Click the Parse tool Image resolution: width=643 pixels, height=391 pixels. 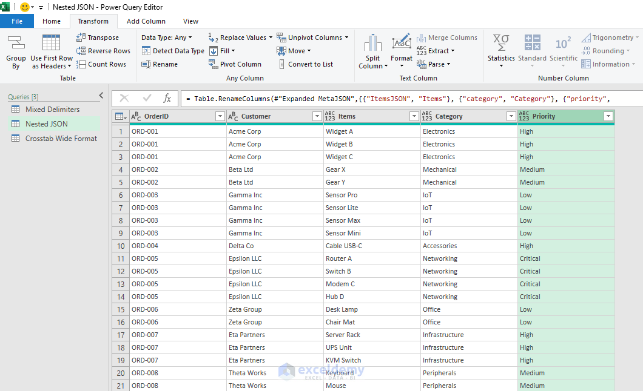click(x=434, y=64)
